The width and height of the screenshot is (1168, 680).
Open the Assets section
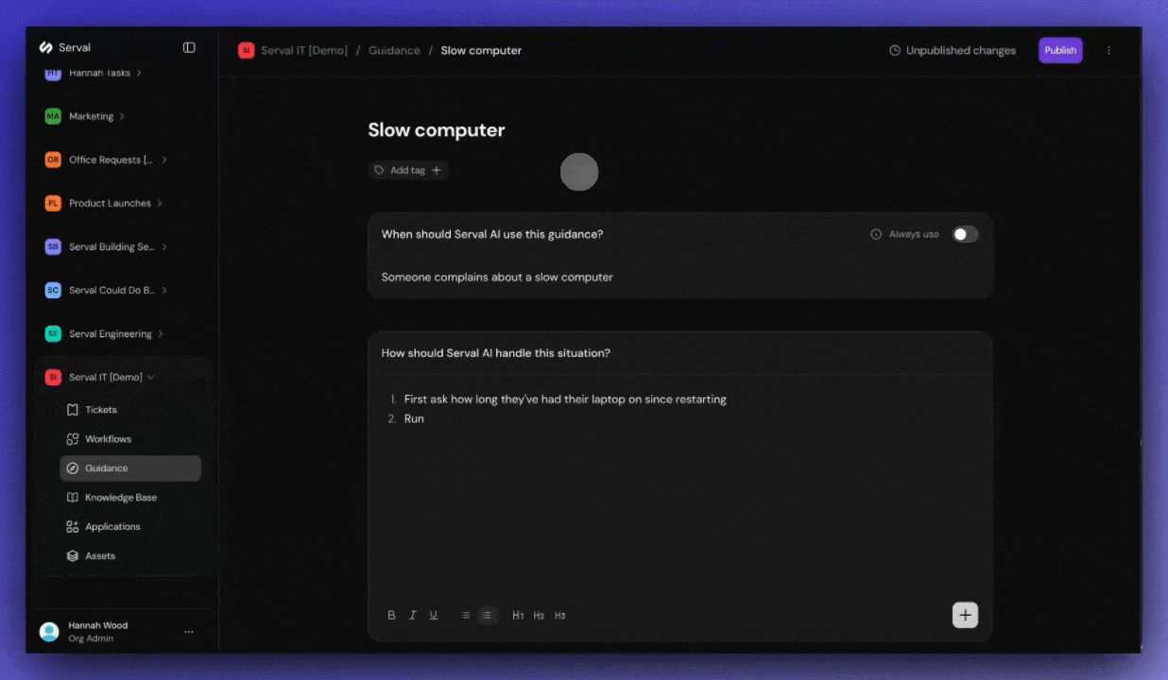(99, 555)
